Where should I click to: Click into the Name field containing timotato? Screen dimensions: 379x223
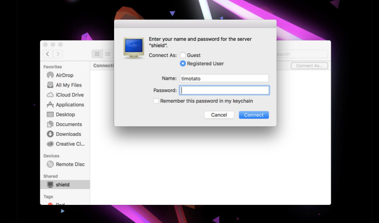(224, 78)
